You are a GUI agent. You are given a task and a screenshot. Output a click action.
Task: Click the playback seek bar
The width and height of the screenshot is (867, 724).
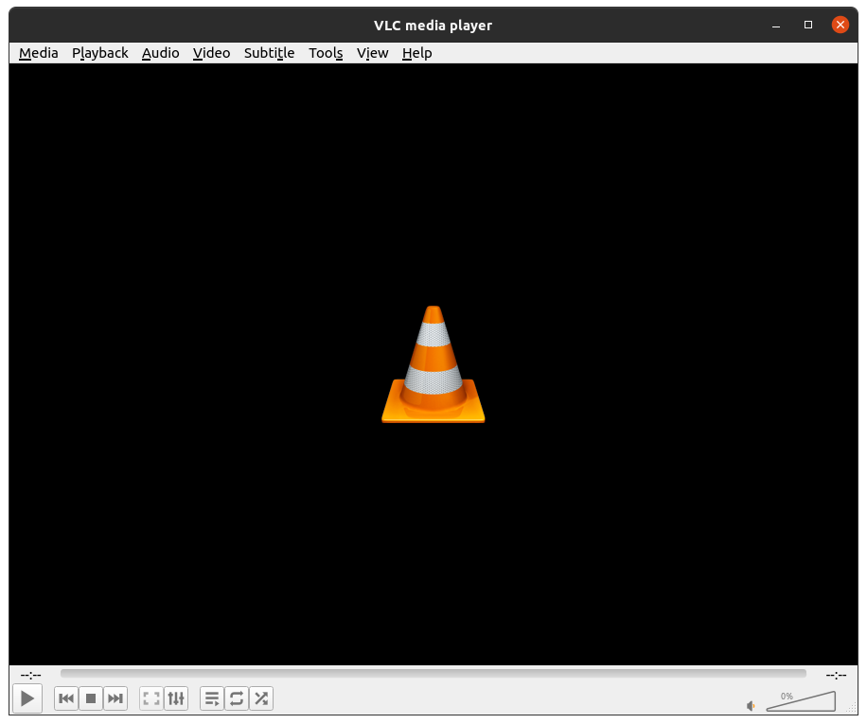tap(433, 673)
